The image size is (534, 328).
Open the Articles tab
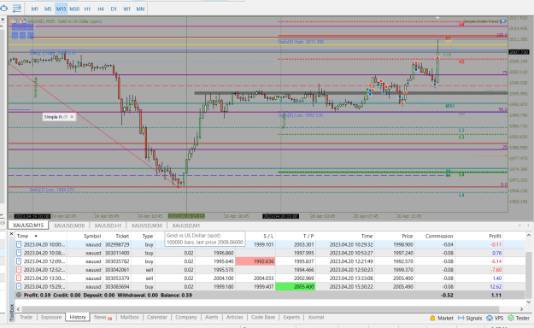[x=235, y=317]
